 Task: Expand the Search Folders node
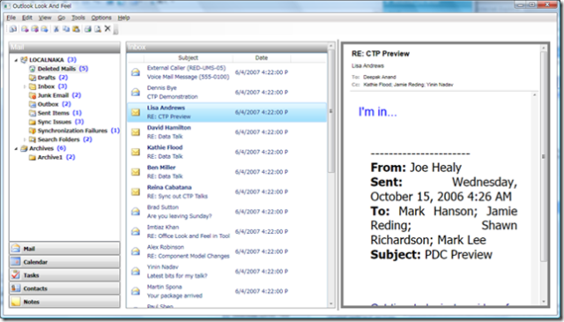(x=25, y=139)
